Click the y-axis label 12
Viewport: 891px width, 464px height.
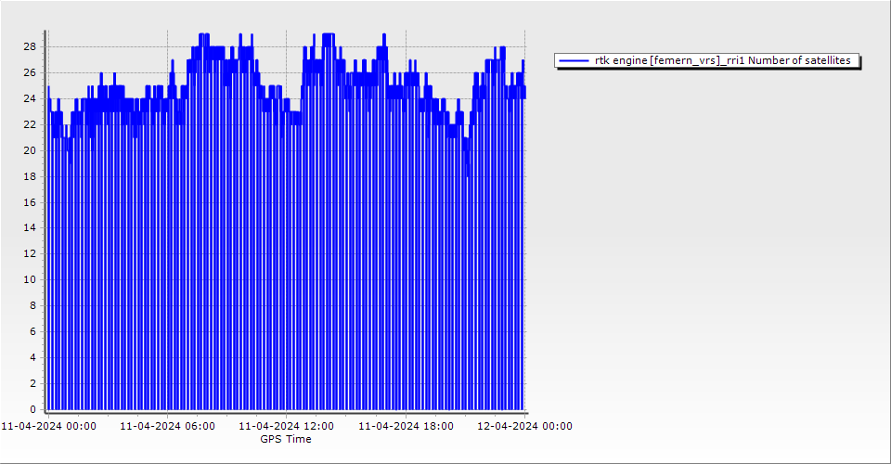pyautogui.click(x=30, y=253)
